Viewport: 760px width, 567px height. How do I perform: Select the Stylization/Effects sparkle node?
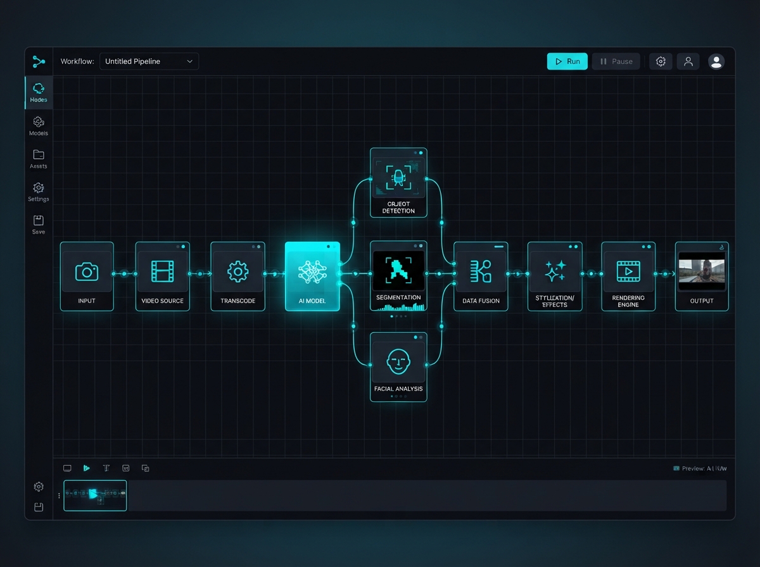coord(555,277)
